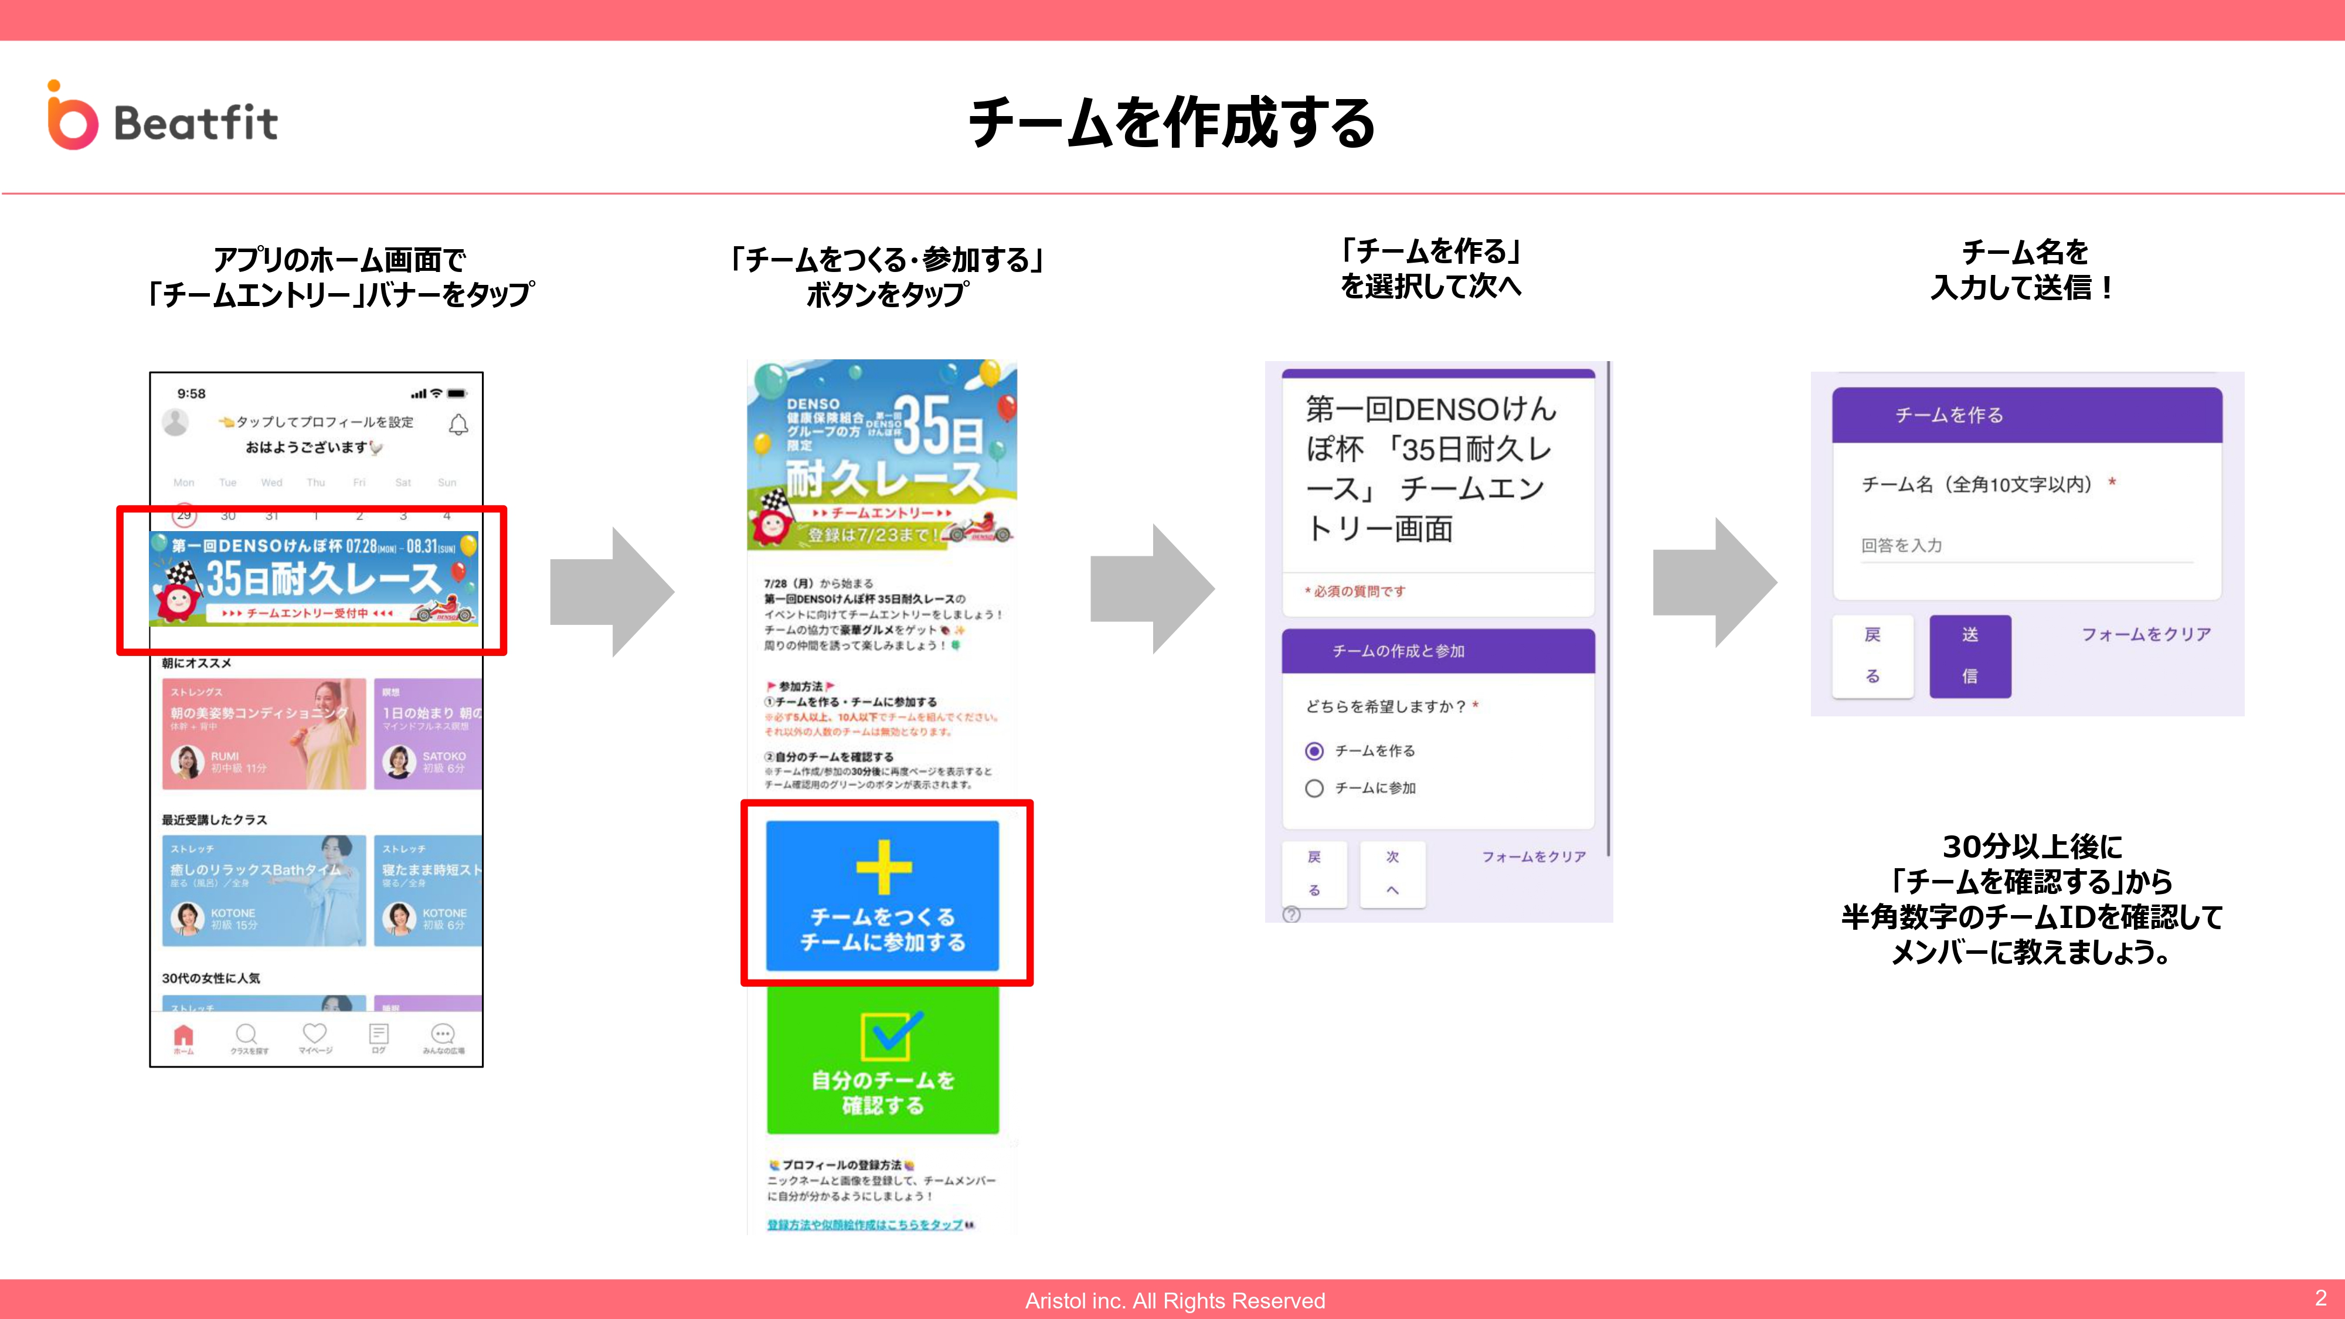
Task: Select the チームを作る radio button
Action: click(x=1314, y=751)
